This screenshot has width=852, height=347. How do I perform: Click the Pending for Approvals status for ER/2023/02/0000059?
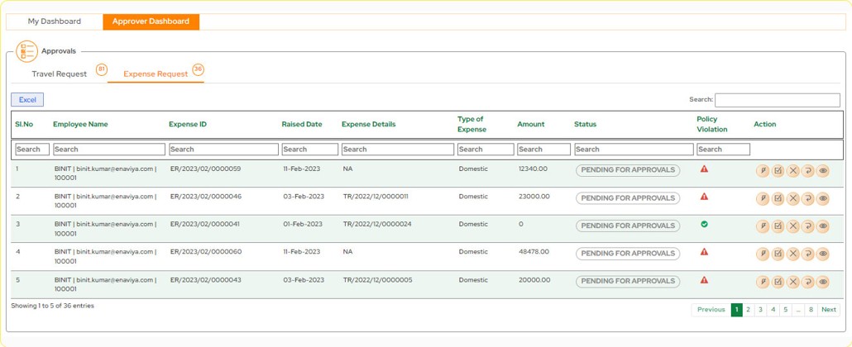pyautogui.click(x=628, y=170)
